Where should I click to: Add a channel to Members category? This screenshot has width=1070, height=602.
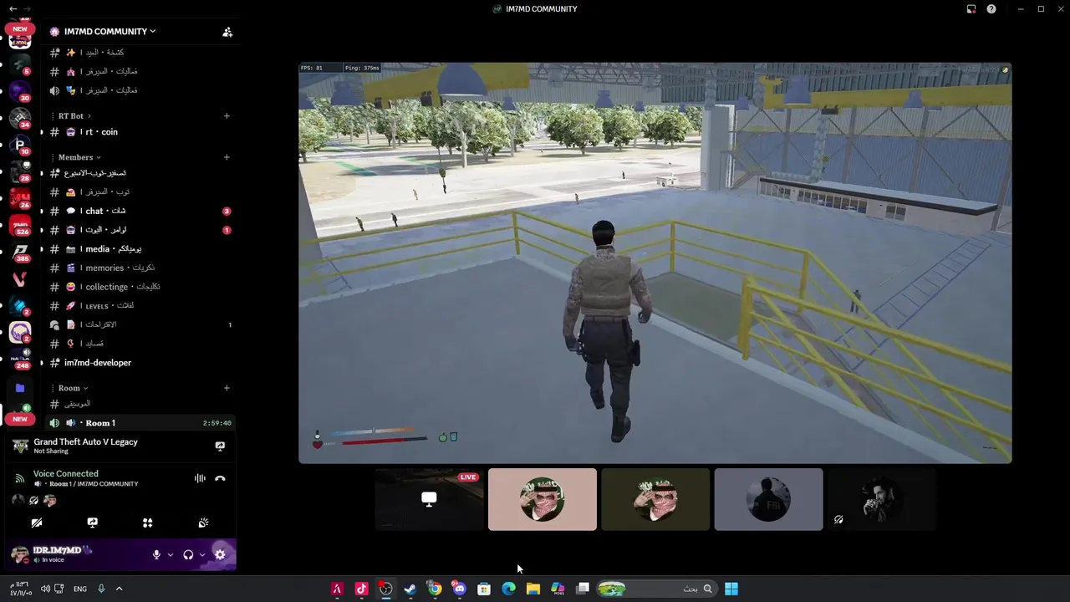pyautogui.click(x=227, y=157)
